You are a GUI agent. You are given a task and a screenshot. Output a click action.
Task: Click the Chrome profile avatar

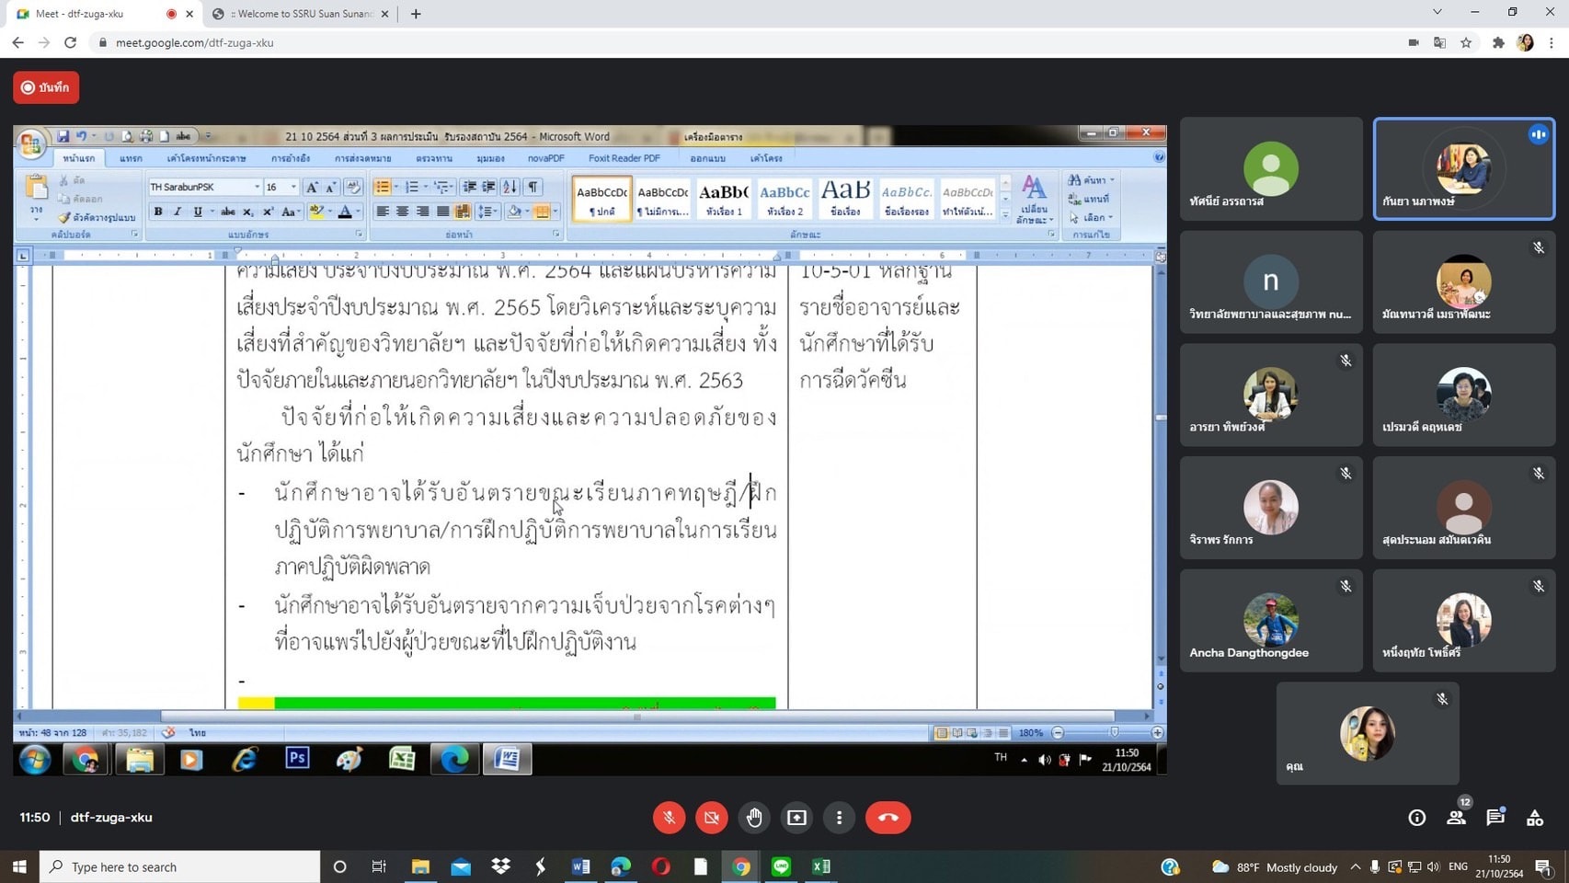click(x=1525, y=42)
